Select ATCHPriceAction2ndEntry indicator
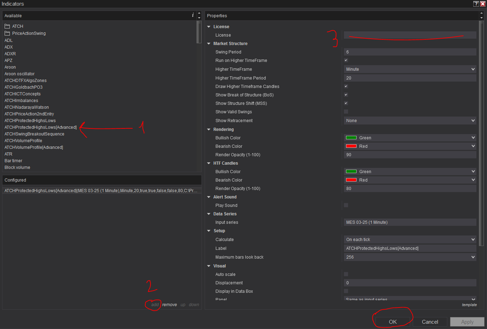The width and height of the screenshot is (487, 329). (29, 114)
